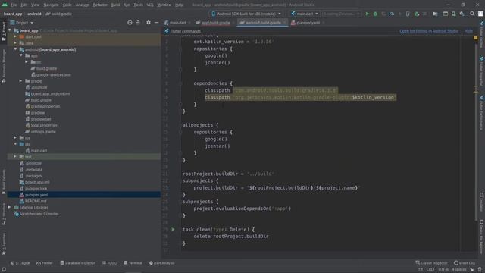Open the Flutter Outline right sidebar panel
The image size is (485, 273).
coord(482,35)
